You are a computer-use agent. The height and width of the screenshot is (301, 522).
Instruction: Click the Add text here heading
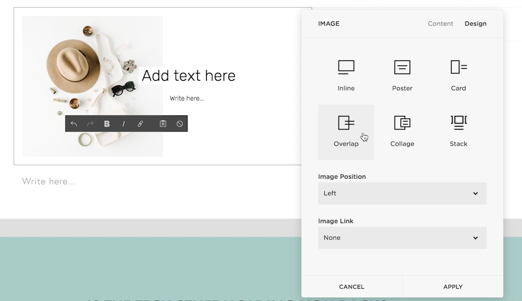click(x=188, y=75)
